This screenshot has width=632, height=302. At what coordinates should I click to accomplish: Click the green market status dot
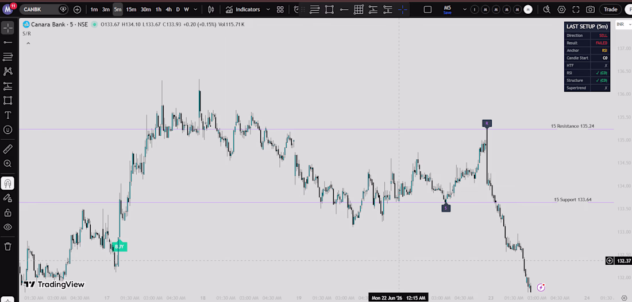pos(94,25)
